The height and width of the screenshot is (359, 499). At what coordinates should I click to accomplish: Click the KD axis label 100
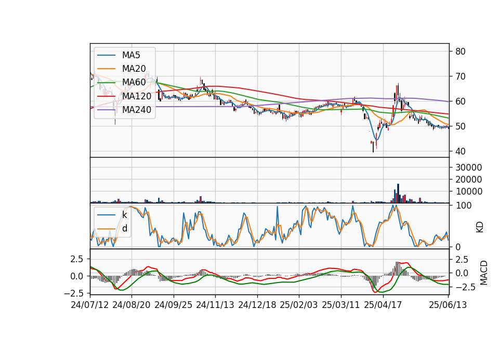click(463, 206)
